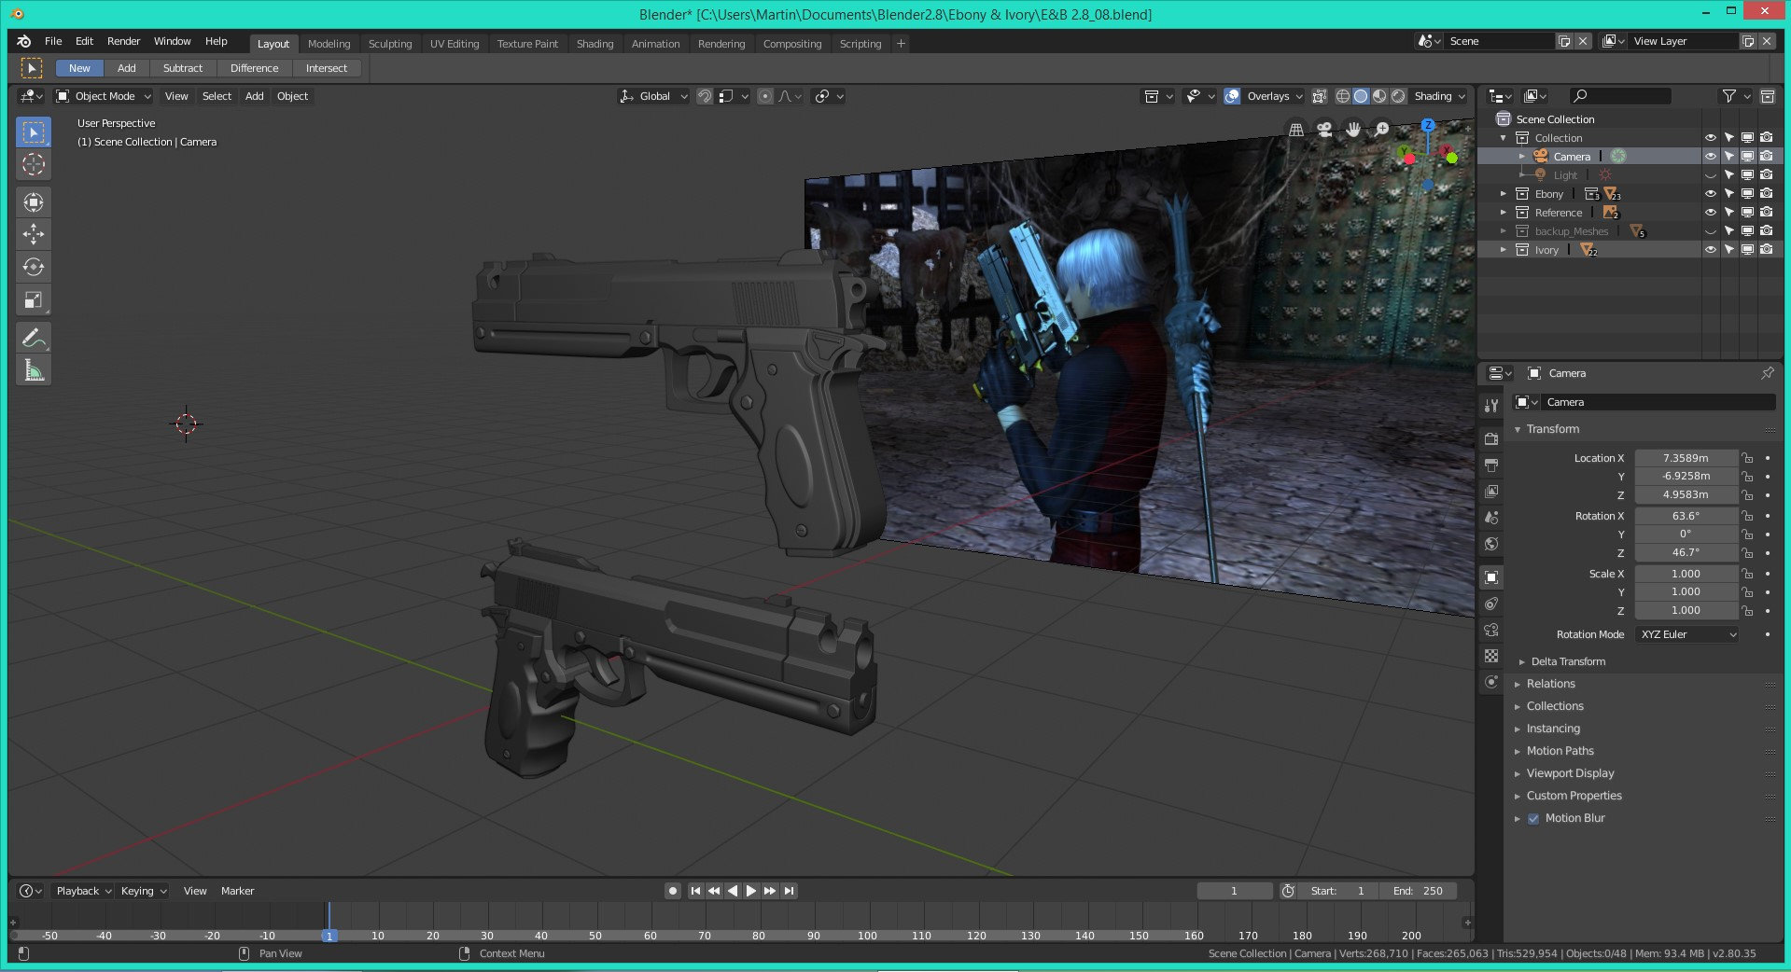
Task: Open the Rotation Mode XYZ Euler dropdown
Action: coord(1687,634)
